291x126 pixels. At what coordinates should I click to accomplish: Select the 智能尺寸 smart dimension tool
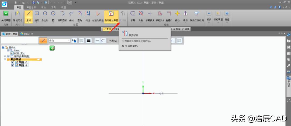click(x=18, y=16)
